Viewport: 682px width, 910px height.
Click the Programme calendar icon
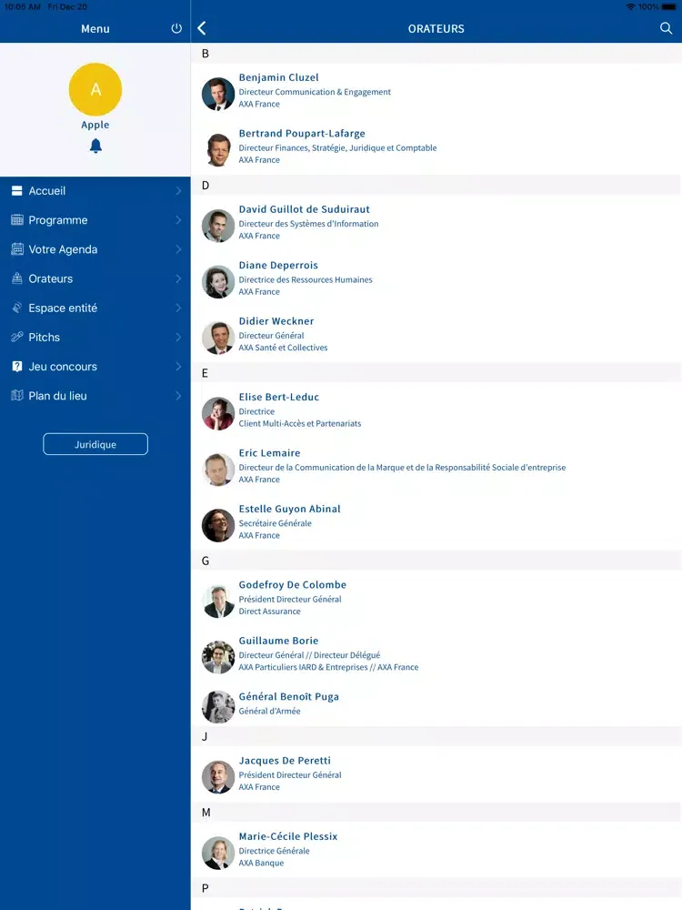pyautogui.click(x=16, y=220)
